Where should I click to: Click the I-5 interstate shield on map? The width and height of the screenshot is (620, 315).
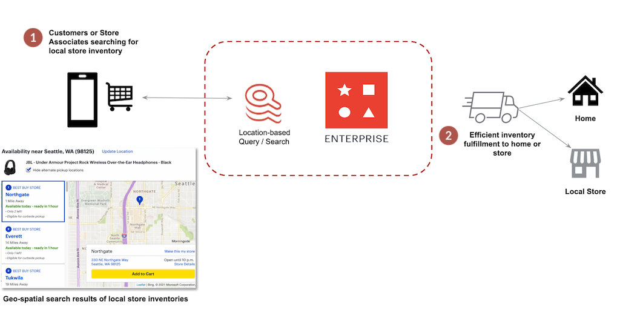pyautogui.click(x=124, y=236)
